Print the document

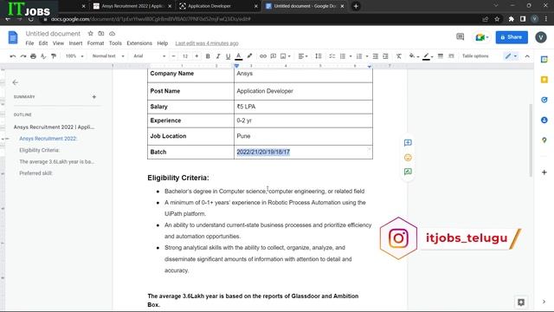(33, 55)
